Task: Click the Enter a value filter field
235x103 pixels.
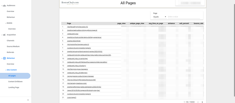Action: coord(184,17)
